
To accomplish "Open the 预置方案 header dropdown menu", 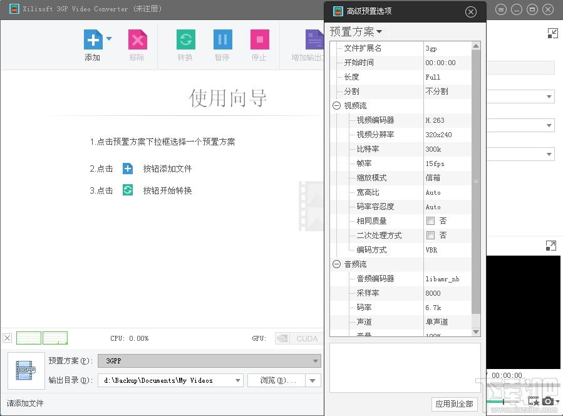I will tap(356, 31).
